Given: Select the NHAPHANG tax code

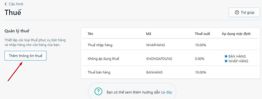Looking at the screenshot, I should pos(156,45).
